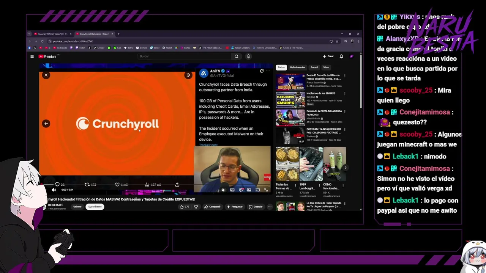Click the Compartir share button

(212, 207)
